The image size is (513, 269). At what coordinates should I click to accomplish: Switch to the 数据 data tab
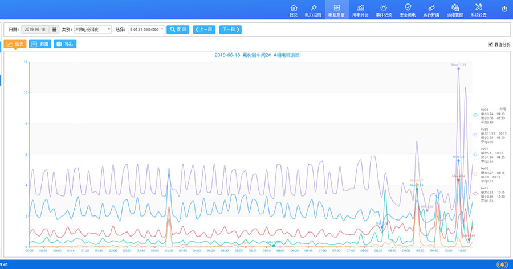pos(40,44)
